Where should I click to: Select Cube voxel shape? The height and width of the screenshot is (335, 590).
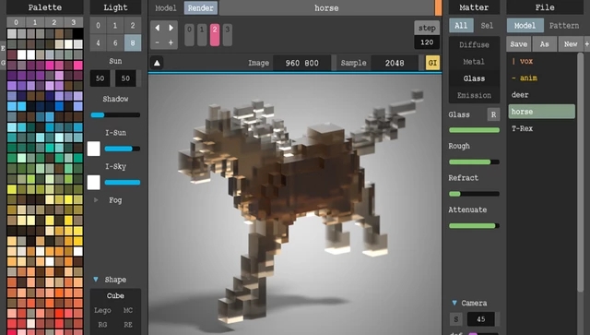pyautogui.click(x=115, y=296)
